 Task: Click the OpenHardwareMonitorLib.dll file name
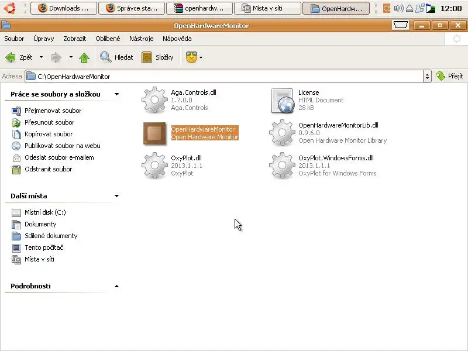point(338,125)
